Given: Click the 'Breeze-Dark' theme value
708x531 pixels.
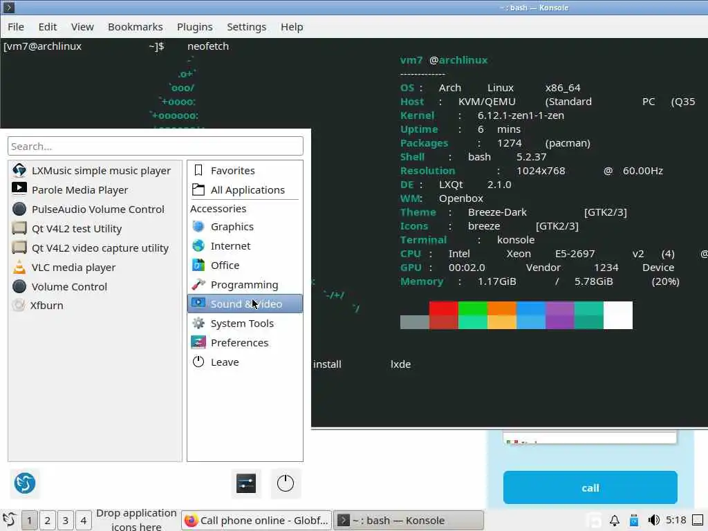Looking at the screenshot, I should click(x=497, y=212).
